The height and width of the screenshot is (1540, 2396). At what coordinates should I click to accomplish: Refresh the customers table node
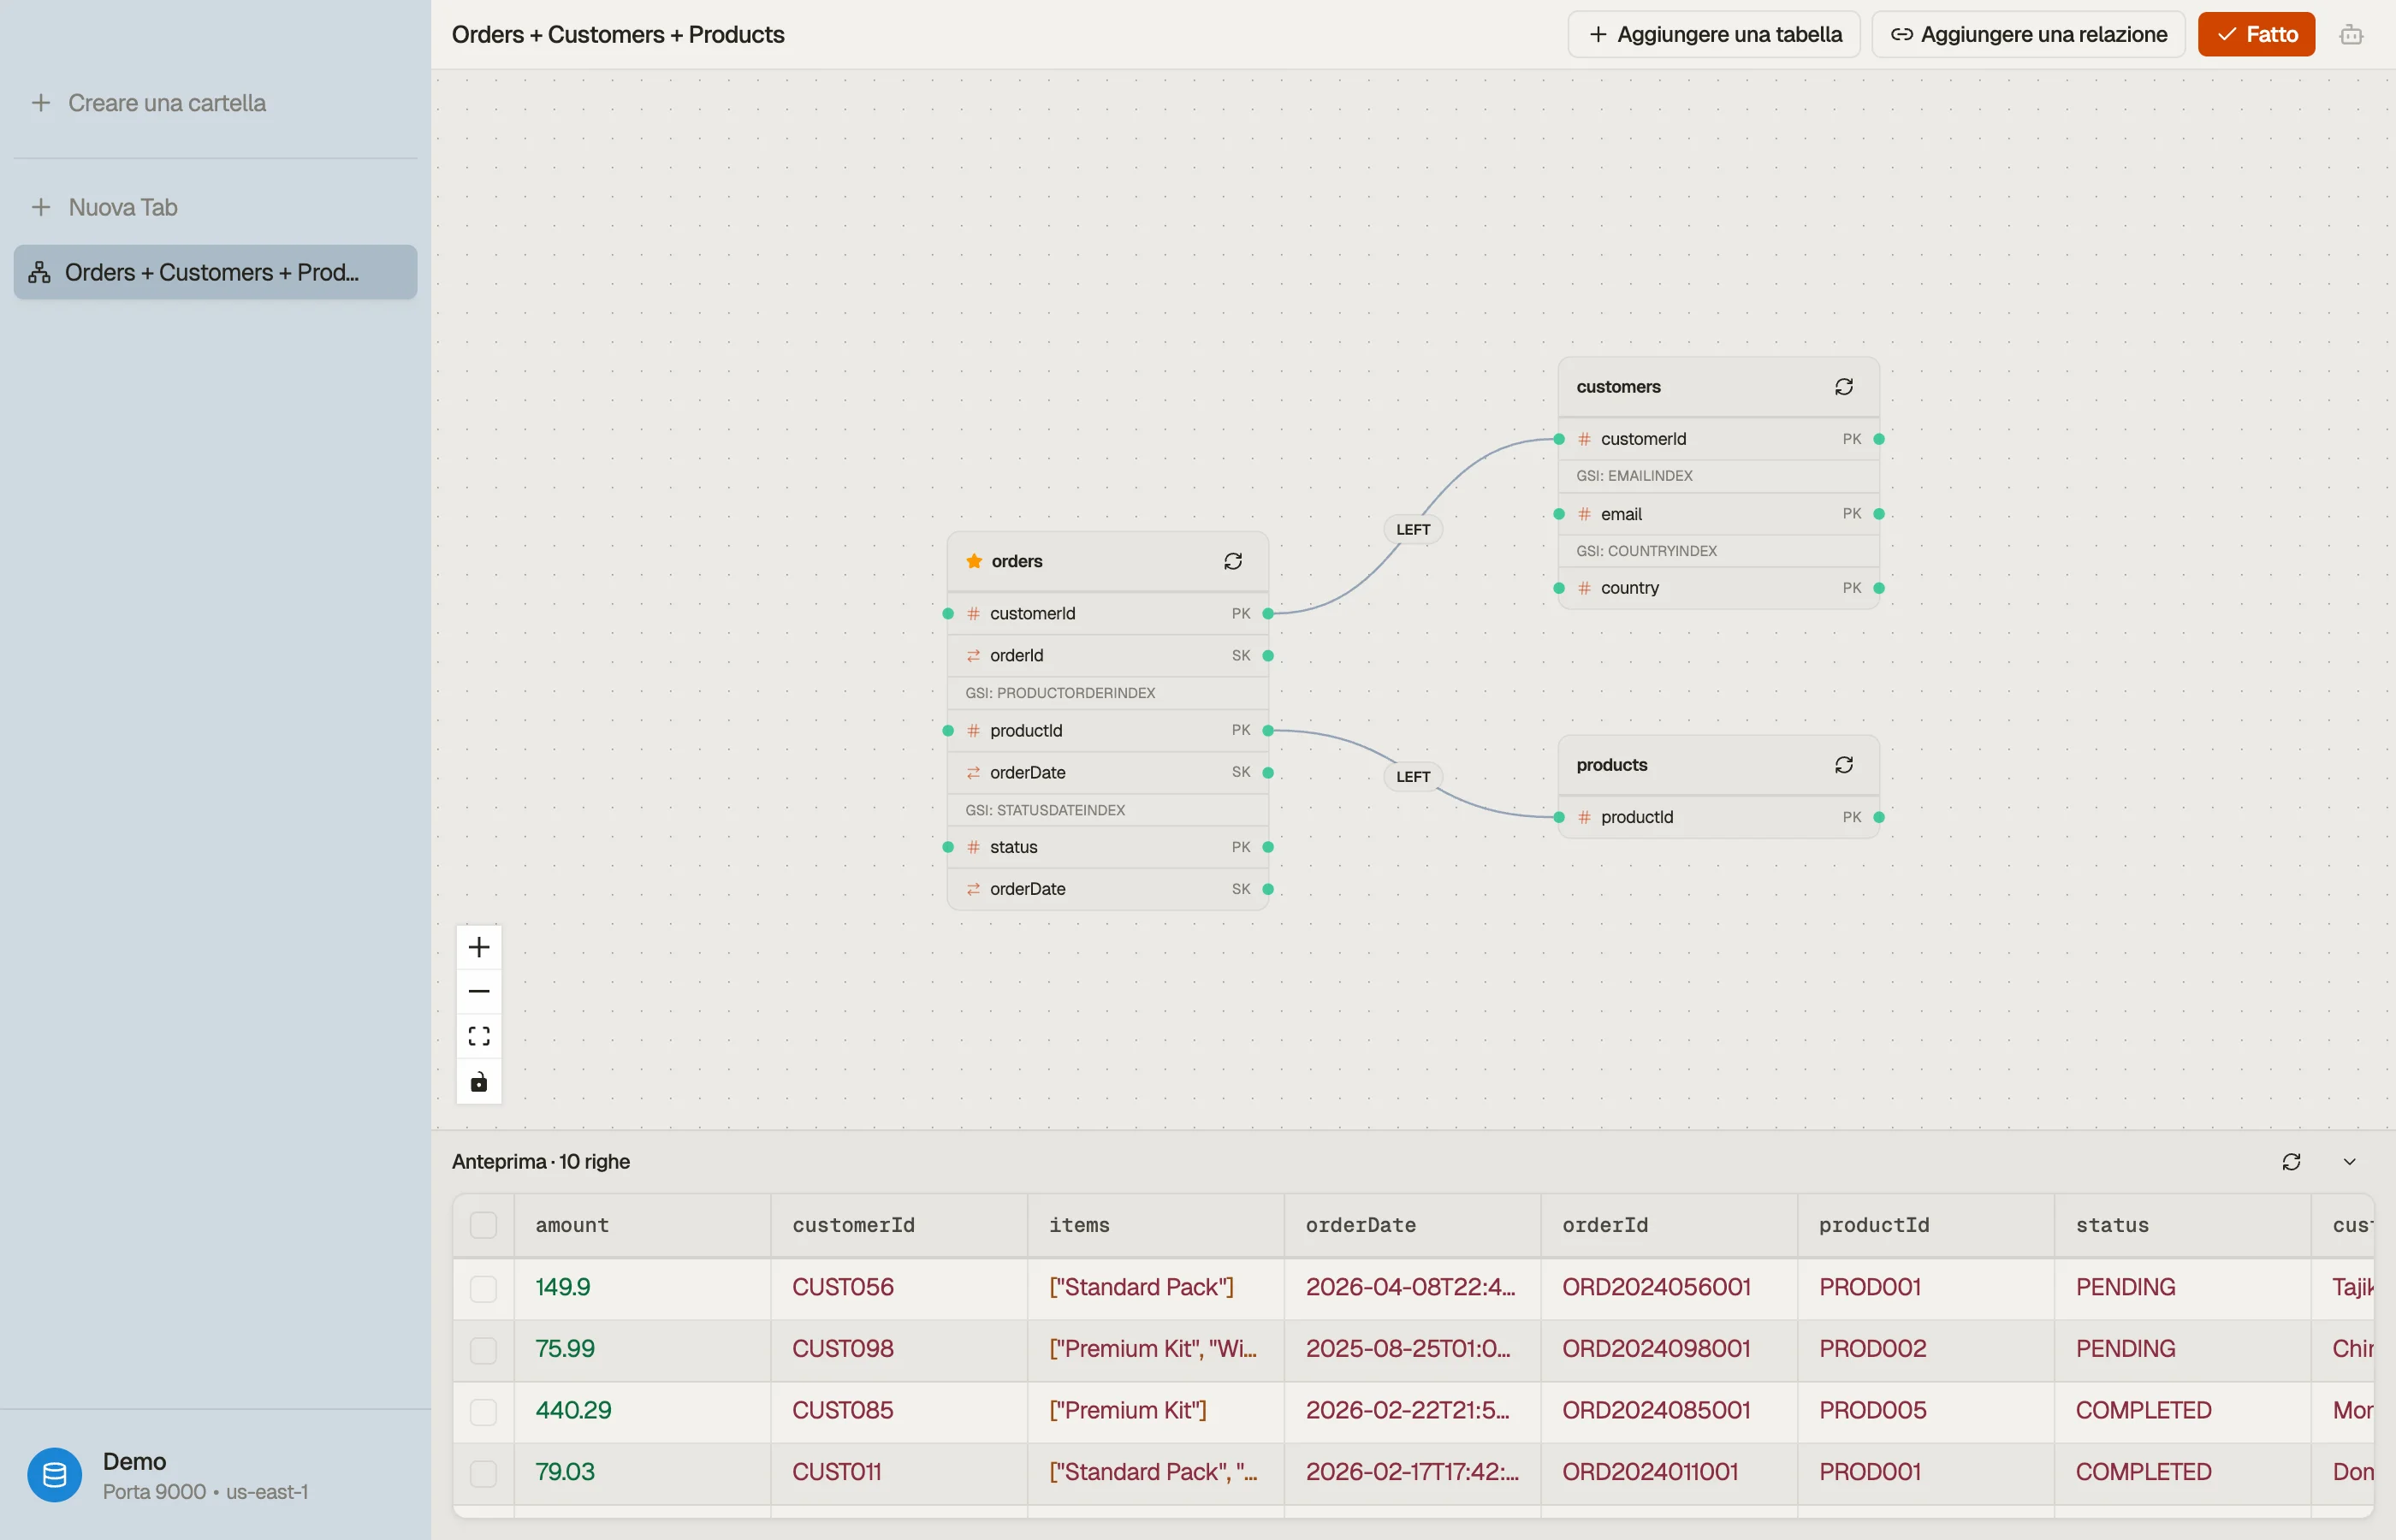pyautogui.click(x=1843, y=387)
